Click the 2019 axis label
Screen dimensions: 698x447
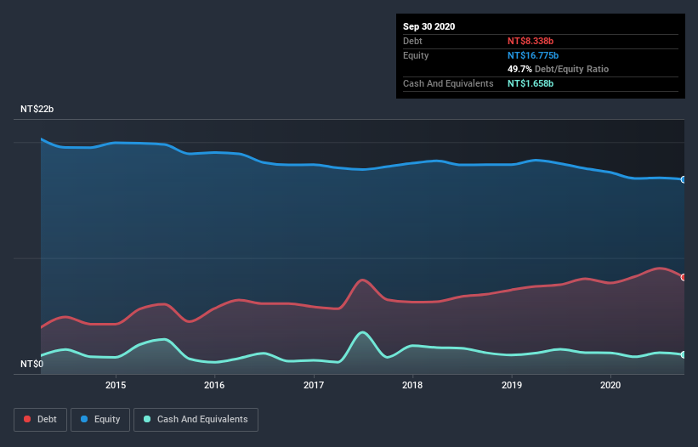(x=512, y=385)
